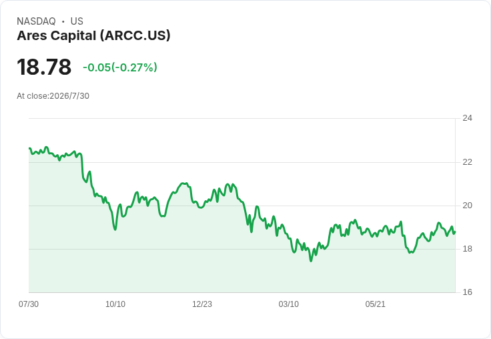491x339 pixels.
Task: Click the 12/23 date axis label
Action: point(202,304)
